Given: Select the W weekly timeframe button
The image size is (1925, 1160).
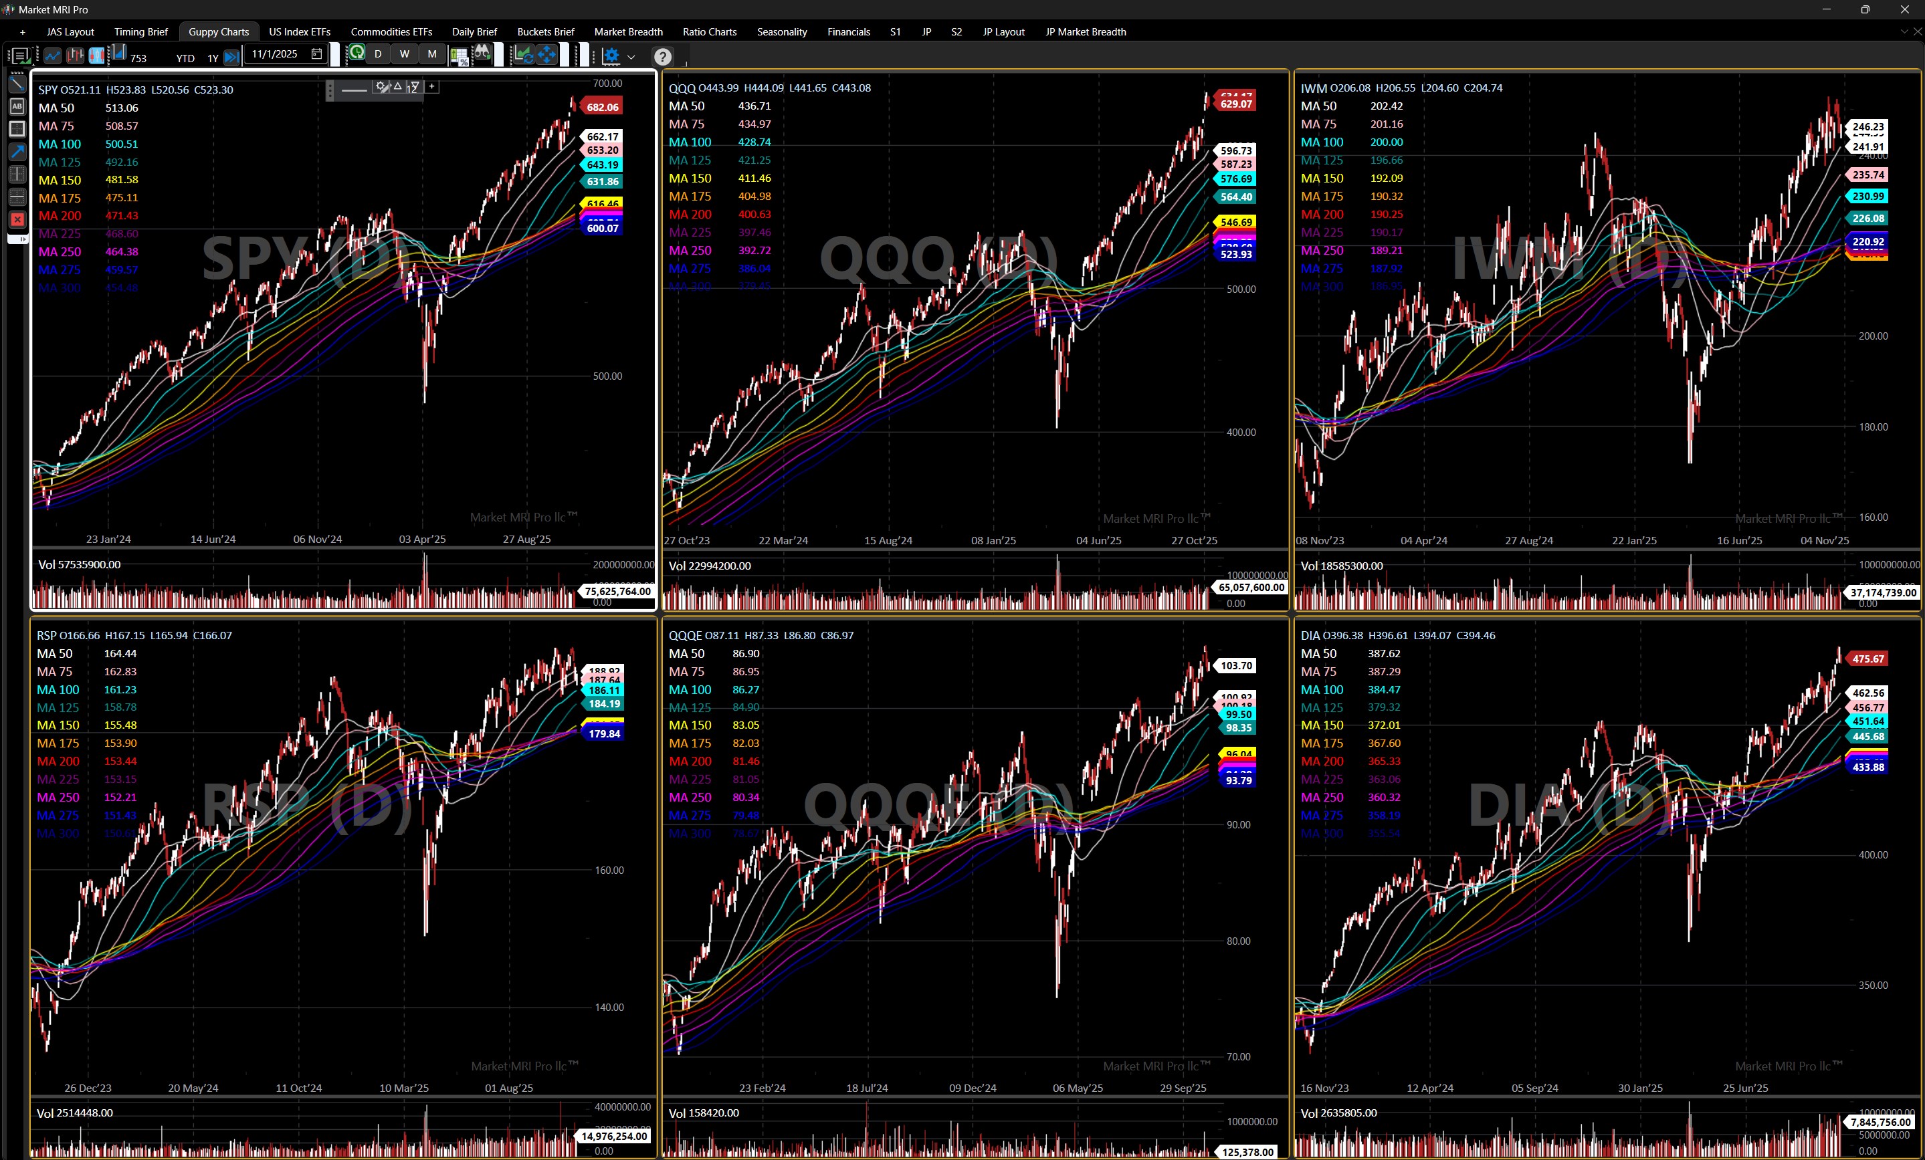Looking at the screenshot, I should click(404, 54).
